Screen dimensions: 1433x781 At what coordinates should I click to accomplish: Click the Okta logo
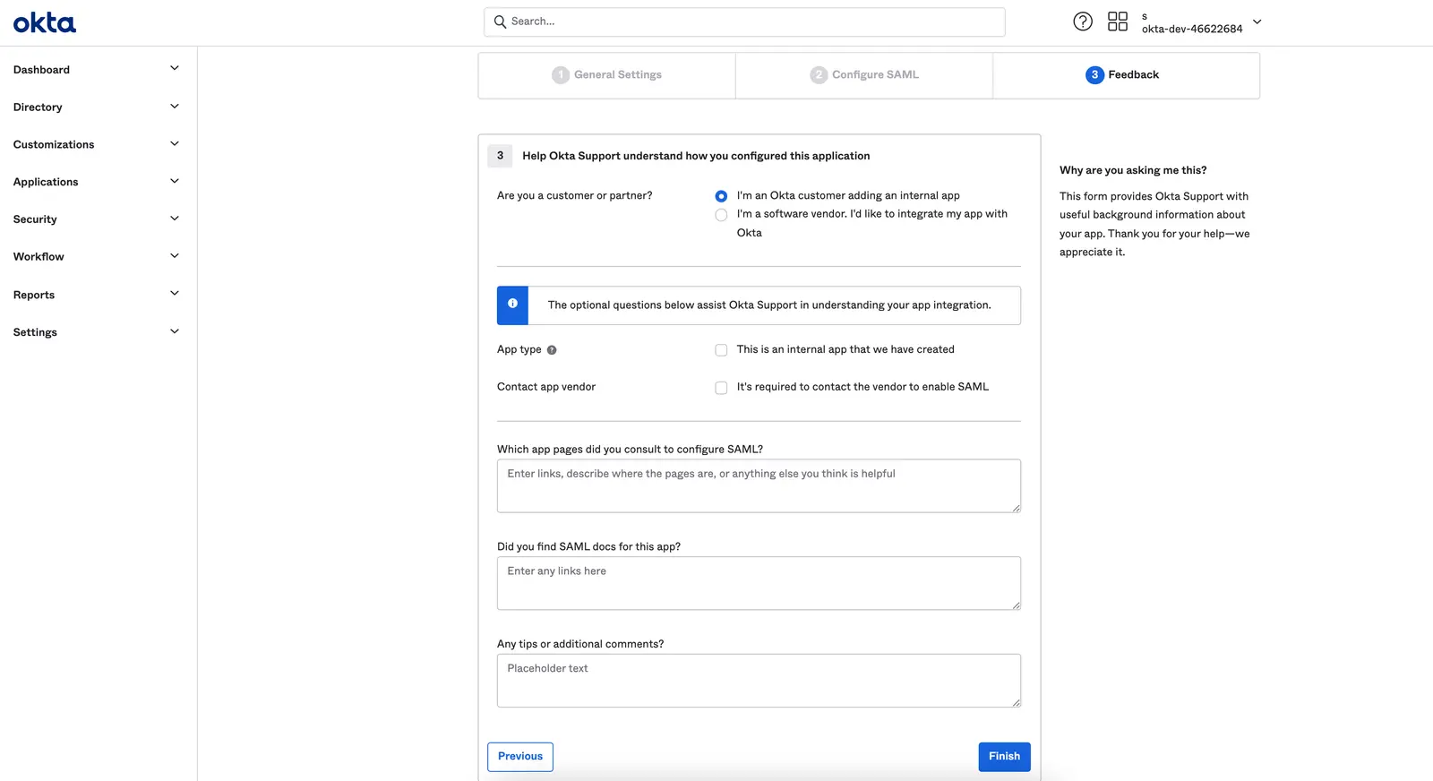[x=45, y=22]
